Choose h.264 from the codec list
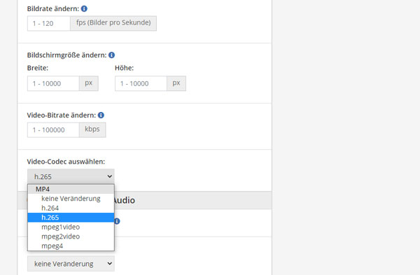Image resolution: width=420 pixels, height=275 pixels. [71, 208]
